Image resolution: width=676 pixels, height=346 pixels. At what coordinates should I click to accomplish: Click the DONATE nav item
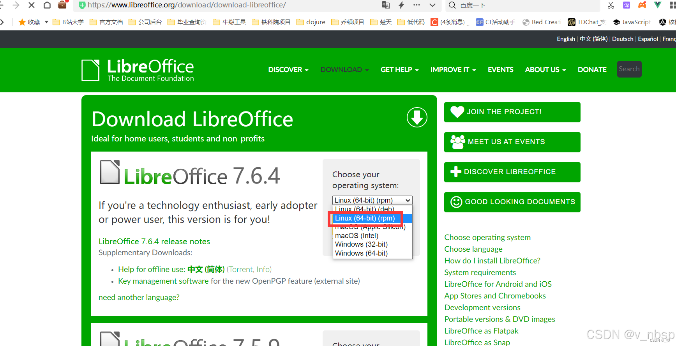tap(592, 69)
